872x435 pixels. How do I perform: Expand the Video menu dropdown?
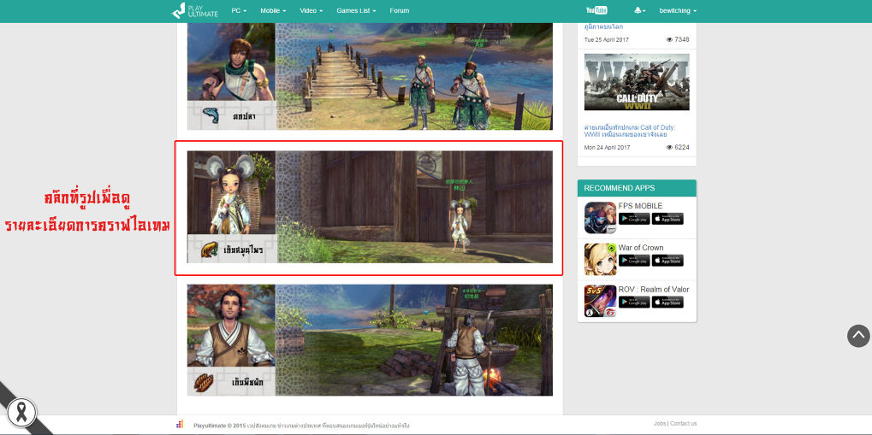(x=311, y=11)
